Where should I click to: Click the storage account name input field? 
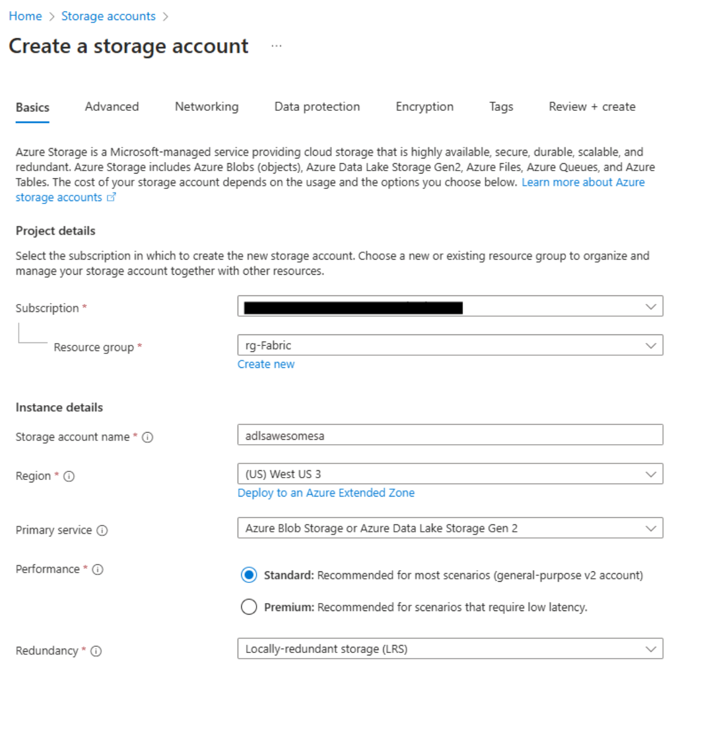tap(450, 435)
